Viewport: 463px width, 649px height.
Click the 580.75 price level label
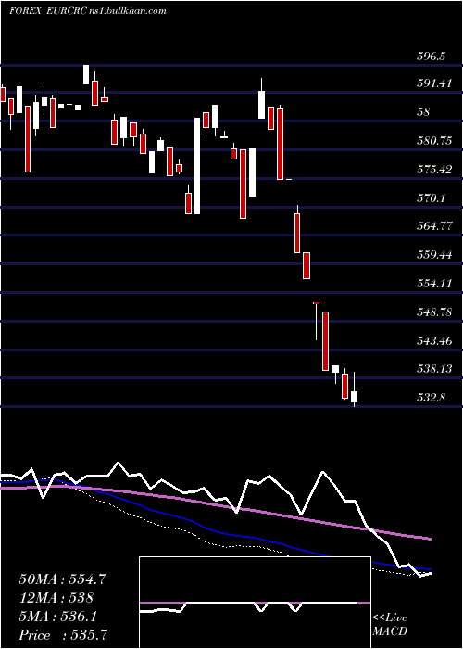click(x=433, y=141)
